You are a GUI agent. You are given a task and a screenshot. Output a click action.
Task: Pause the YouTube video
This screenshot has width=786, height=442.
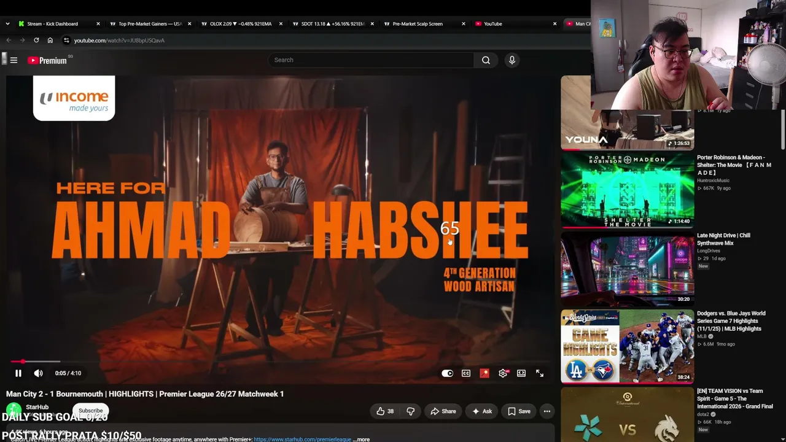pos(18,373)
